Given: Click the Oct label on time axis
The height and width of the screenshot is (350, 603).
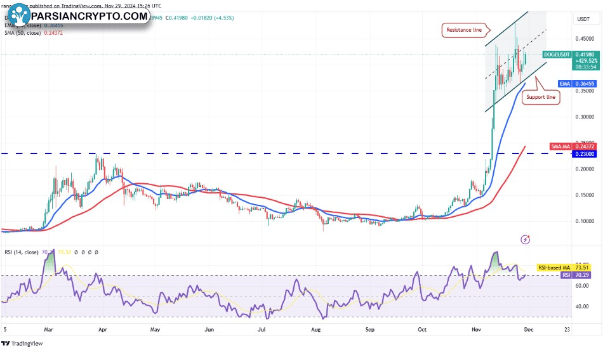Looking at the screenshot, I should 422,330.
